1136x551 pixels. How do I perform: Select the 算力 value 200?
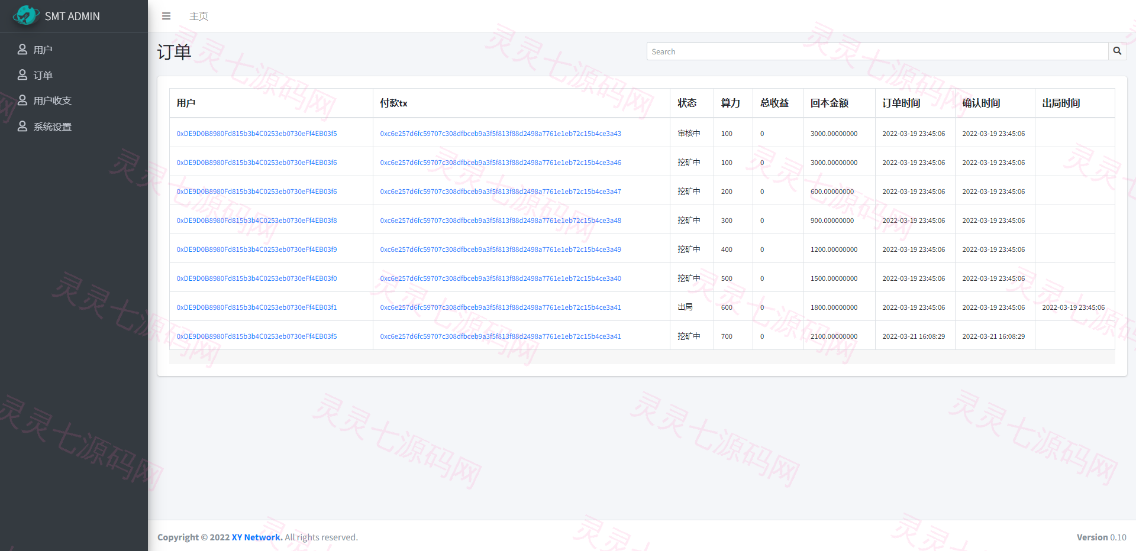tap(727, 192)
